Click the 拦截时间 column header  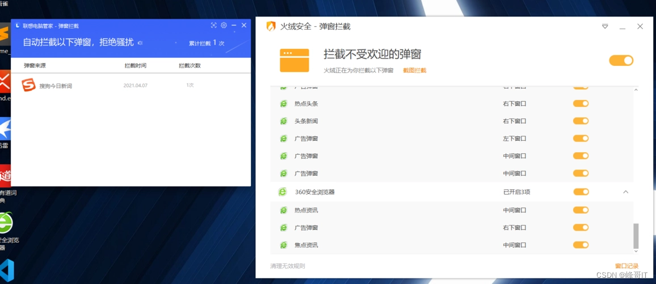(136, 66)
